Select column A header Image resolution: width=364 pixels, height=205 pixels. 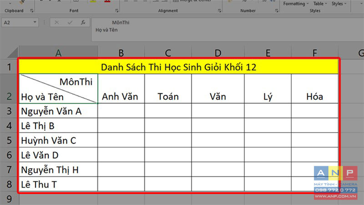click(58, 52)
